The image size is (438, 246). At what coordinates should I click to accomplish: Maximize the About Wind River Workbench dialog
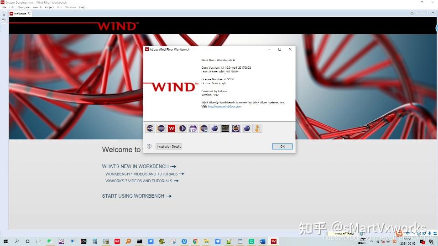[280, 49]
